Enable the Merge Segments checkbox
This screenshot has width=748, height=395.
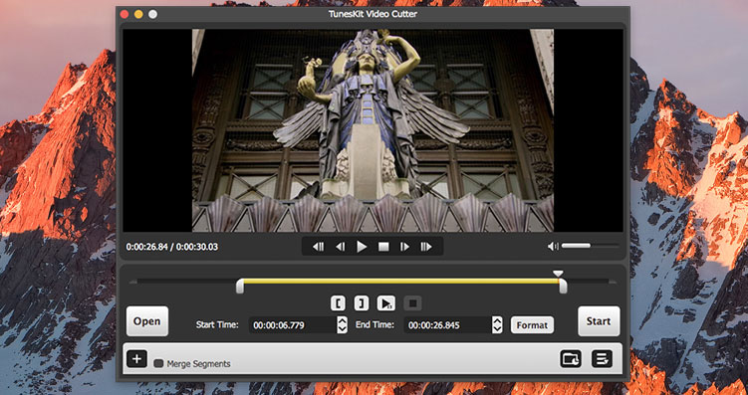(x=158, y=363)
